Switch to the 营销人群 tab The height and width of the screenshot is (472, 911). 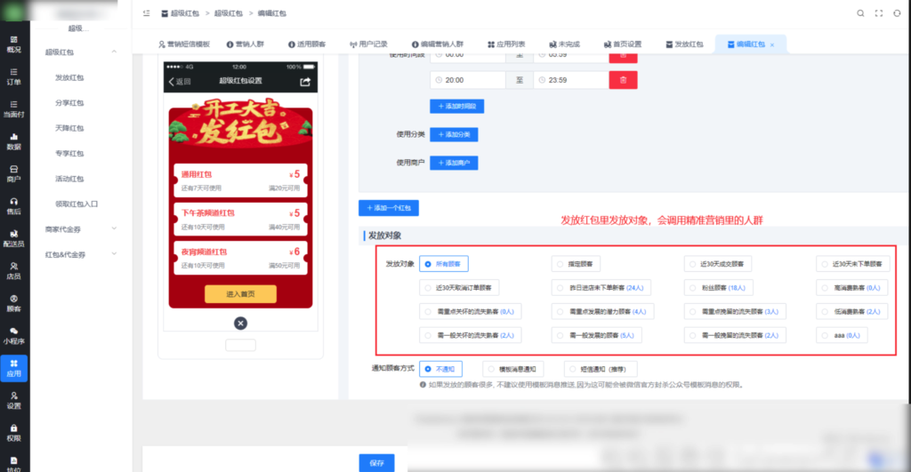click(246, 44)
